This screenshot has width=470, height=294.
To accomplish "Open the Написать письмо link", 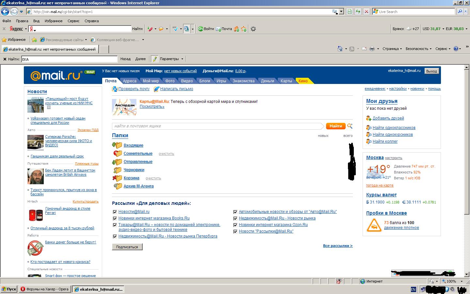I will pyautogui.click(x=177, y=89).
